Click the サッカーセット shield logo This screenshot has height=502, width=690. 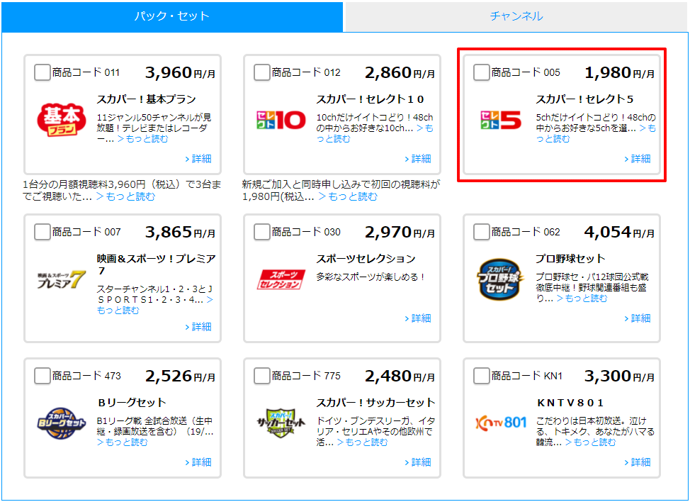(x=281, y=423)
